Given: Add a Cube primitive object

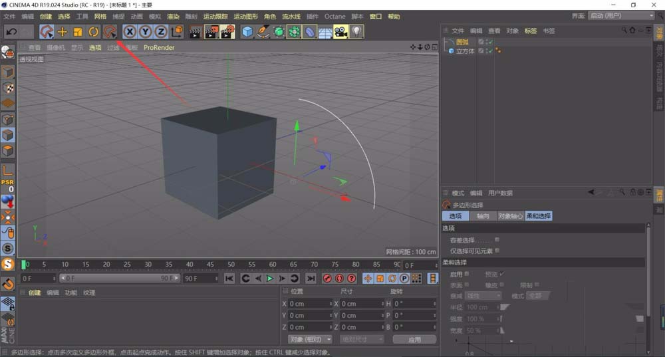Looking at the screenshot, I should pos(247,32).
